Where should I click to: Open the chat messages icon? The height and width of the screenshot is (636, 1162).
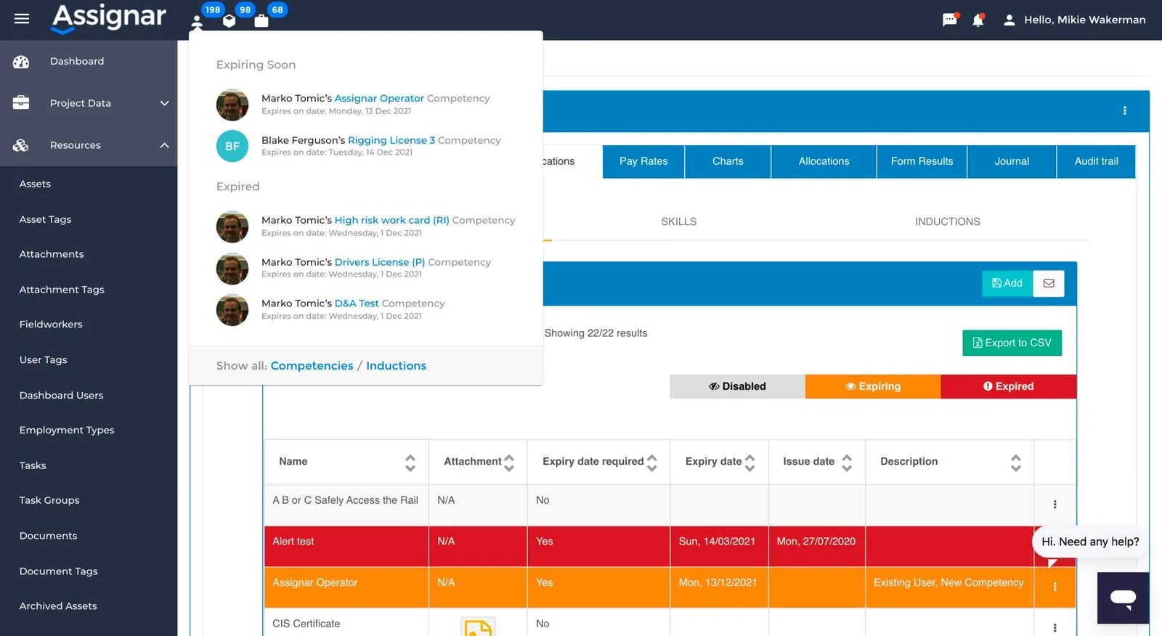(949, 20)
